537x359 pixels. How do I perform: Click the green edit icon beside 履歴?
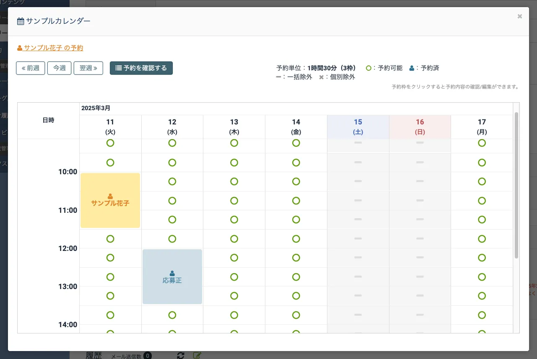[x=197, y=355]
